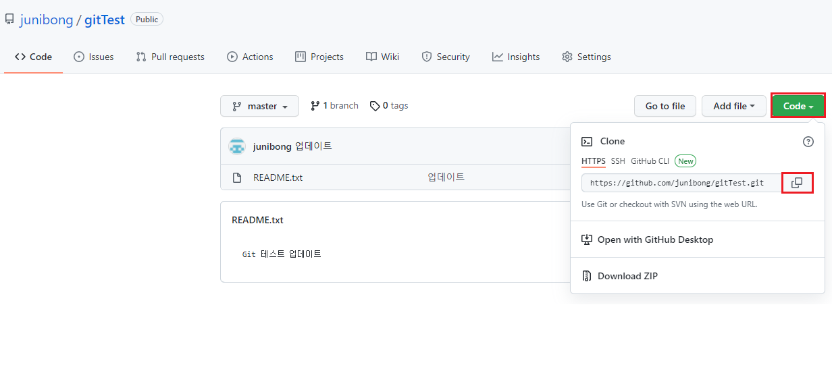Screen dimensions: 832x369
Task: Click the ZIP archive icon
Action: (587, 276)
